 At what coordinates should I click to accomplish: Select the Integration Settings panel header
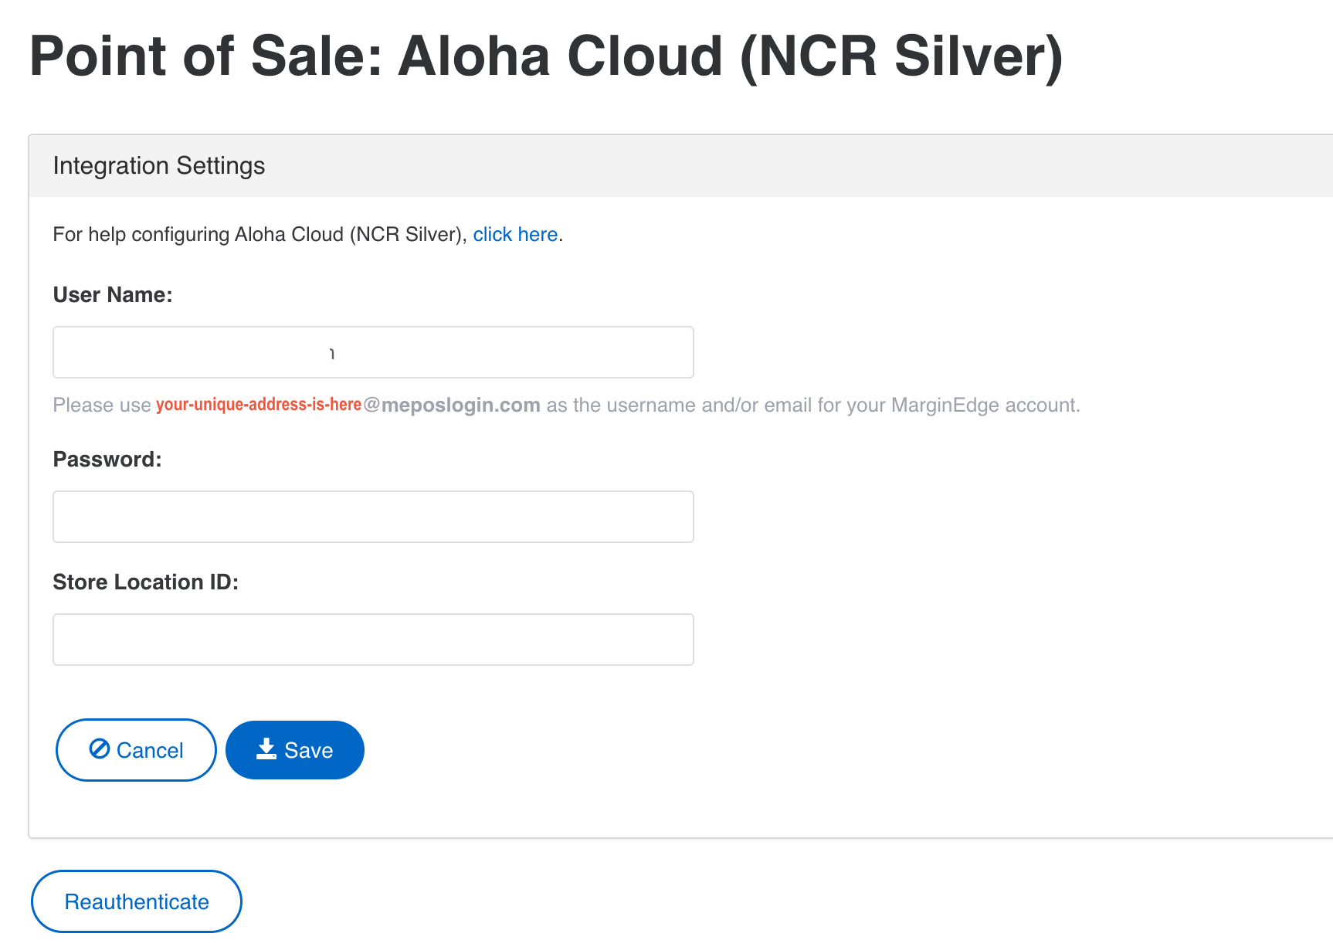click(681, 166)
